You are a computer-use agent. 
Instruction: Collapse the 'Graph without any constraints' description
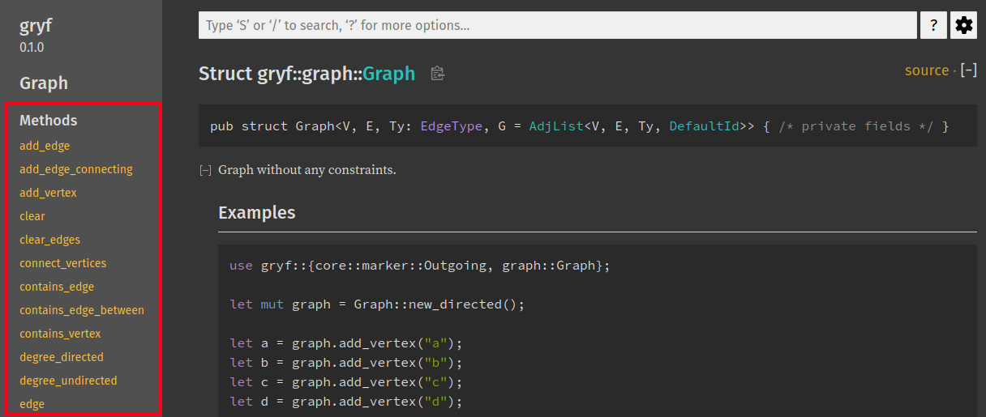(x=205, y=171)
